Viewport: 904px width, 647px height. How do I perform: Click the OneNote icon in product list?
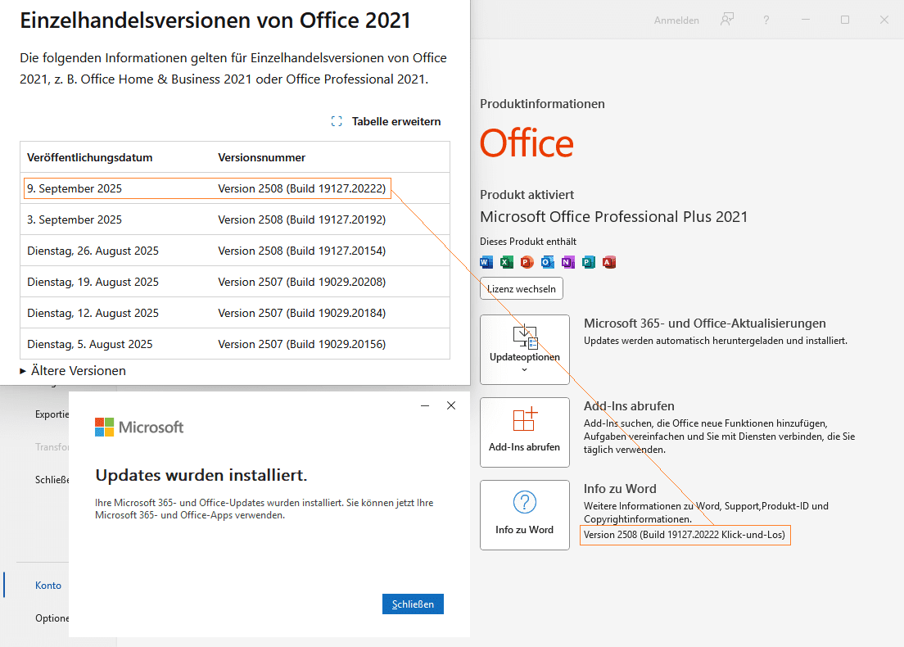click(x=567, y=262)
